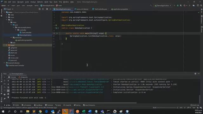Expand the target folder in project tree

(x=7, y=45)
